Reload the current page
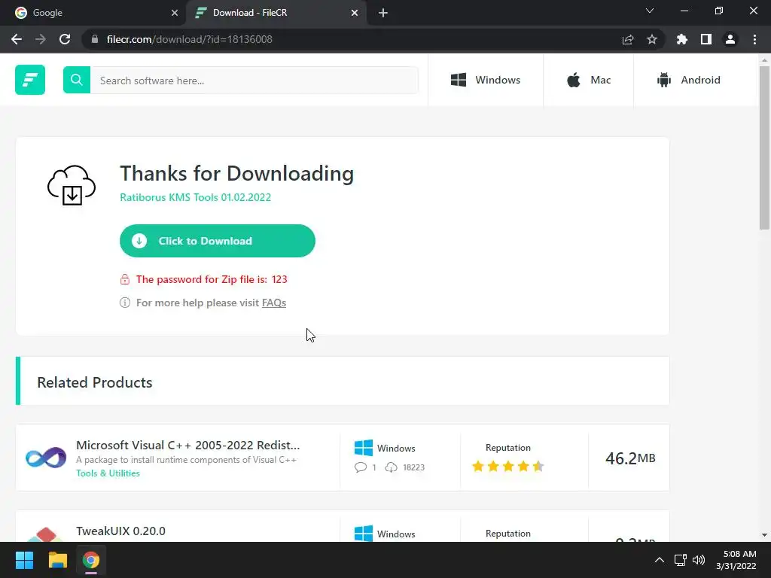The height and width of the screenshot is (578, 771). pyautogui.click(x=65, y=39)
